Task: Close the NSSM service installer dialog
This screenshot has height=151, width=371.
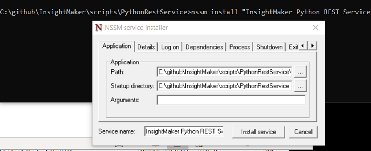Action: 315,28
